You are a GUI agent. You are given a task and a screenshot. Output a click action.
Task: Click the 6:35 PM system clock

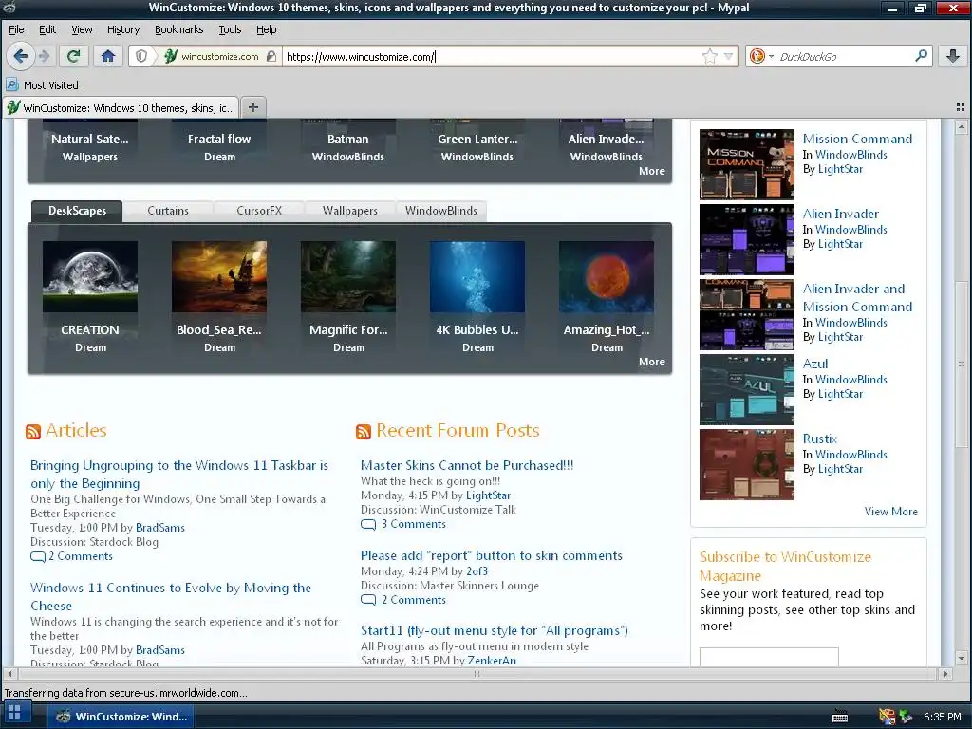point(943,717)
